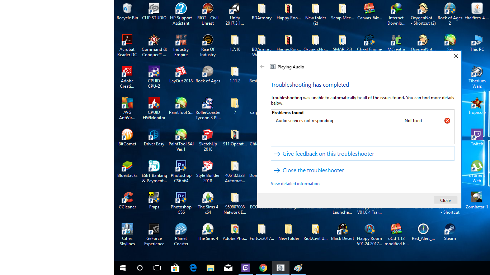Open Mail app from taskbar

point(228,268)
